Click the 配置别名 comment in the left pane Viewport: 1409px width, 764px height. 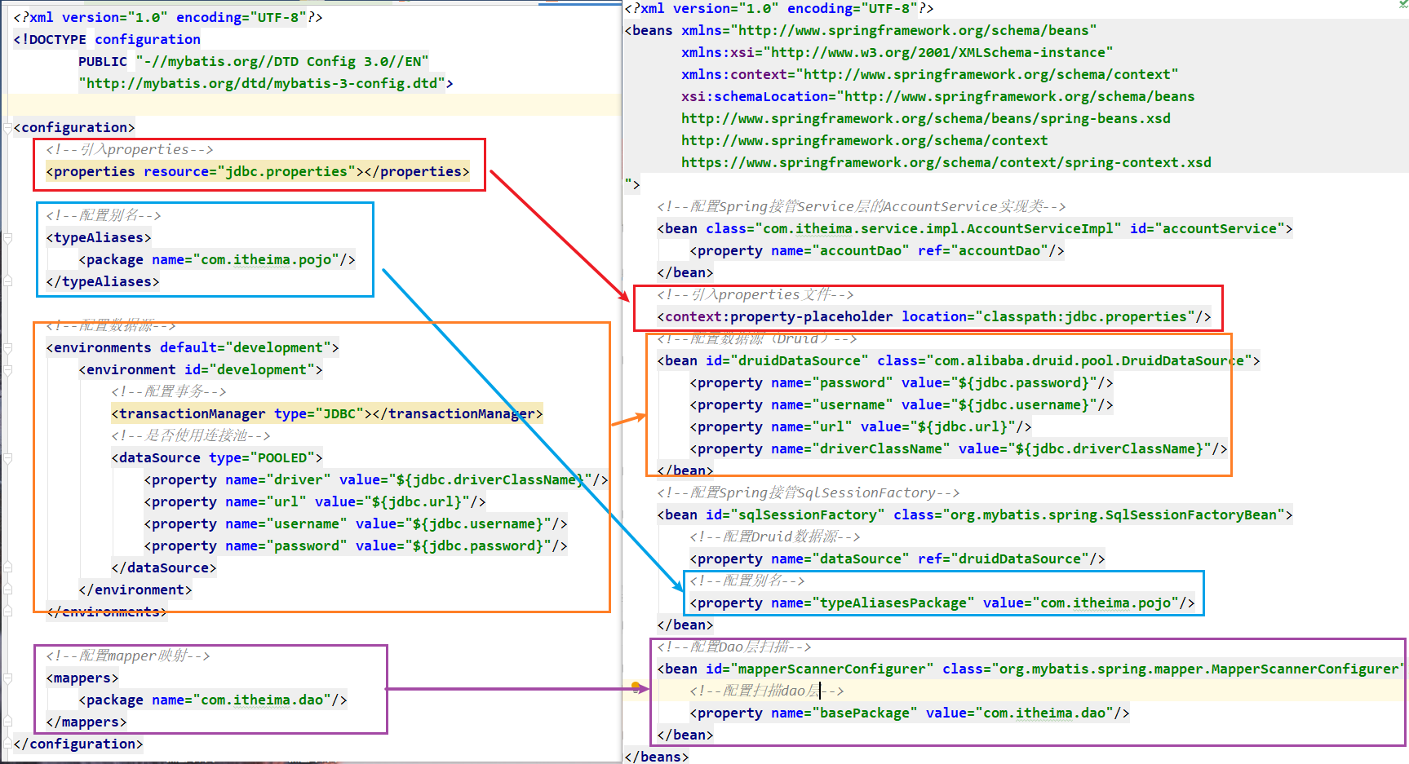[104, 215]
